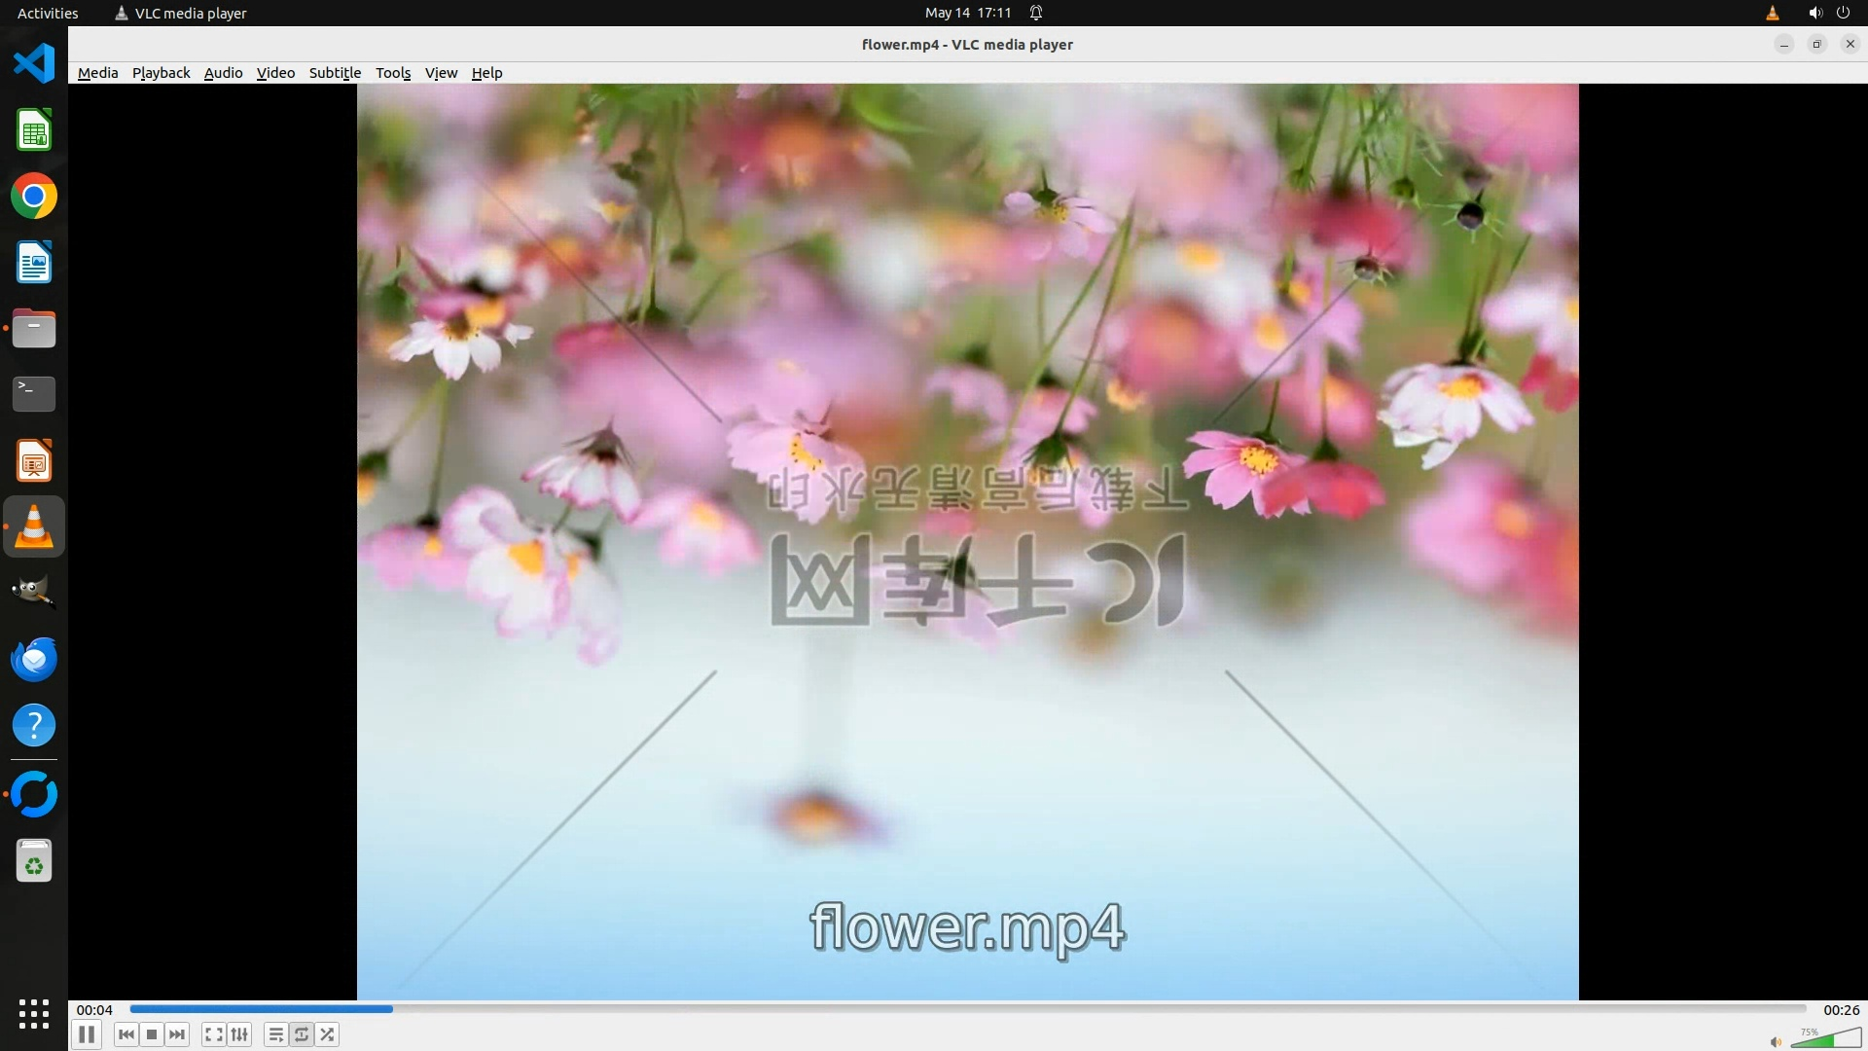
Task: Click the elapsed time 00:04 label
Action: click(94, 1010)
